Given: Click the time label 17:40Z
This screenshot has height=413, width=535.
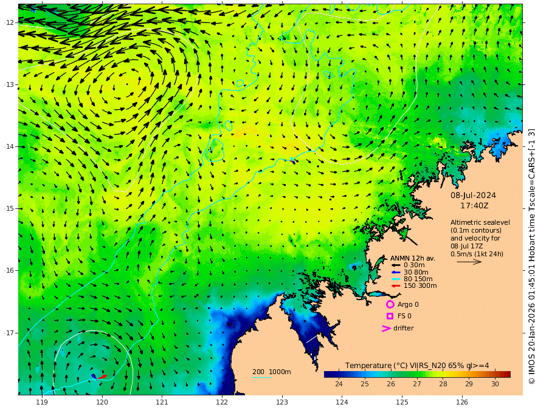Looking at the screenshot, I should pyautogui.click(x=474, y=206).
